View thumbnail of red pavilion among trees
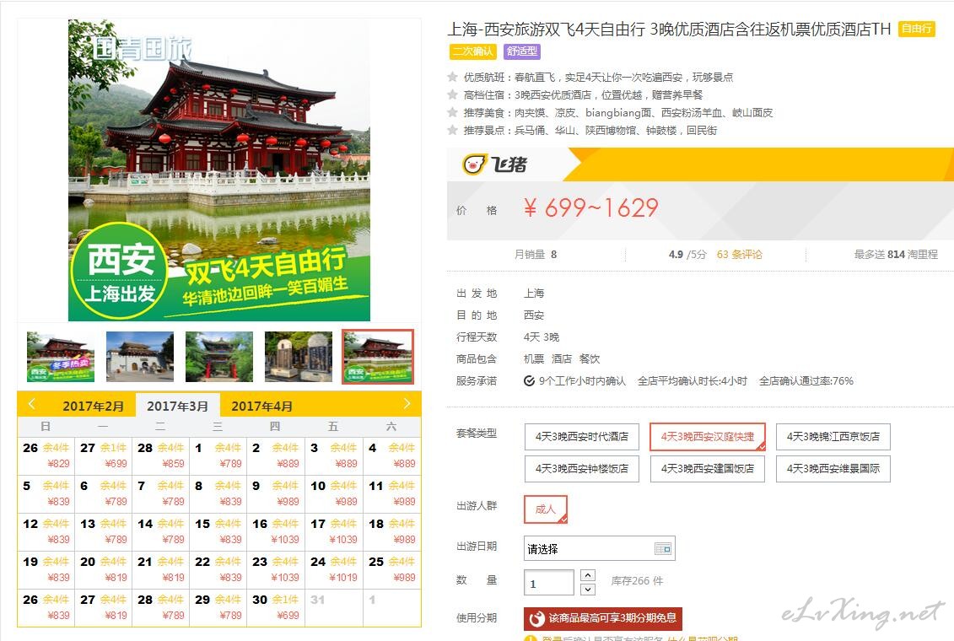The image size is (954, 641). (x=219, y=357)
